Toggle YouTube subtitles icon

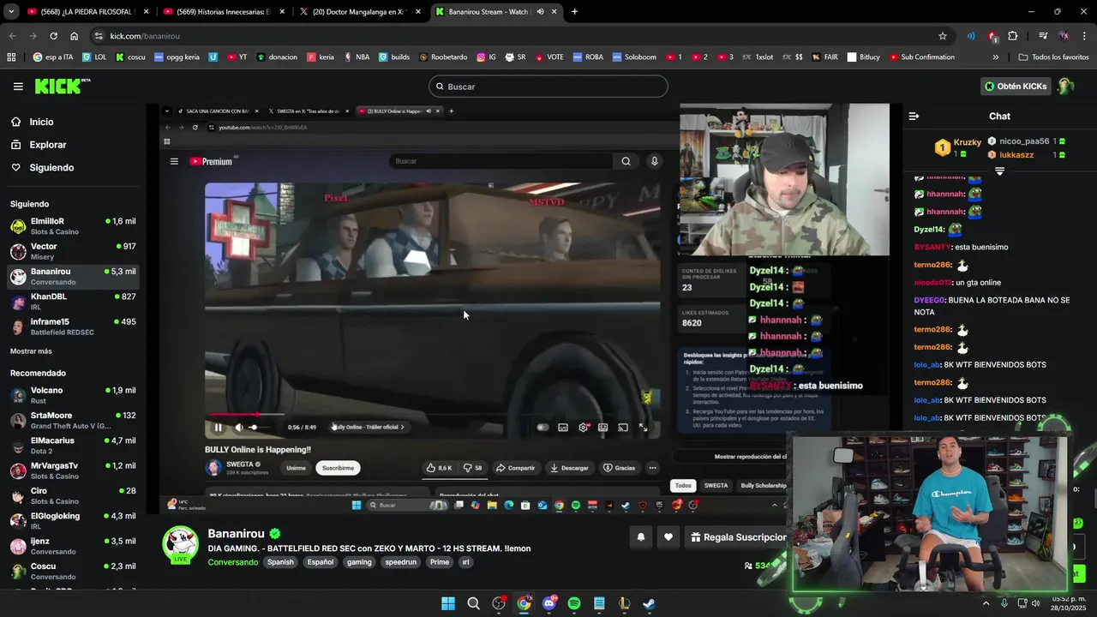[563, 427]
